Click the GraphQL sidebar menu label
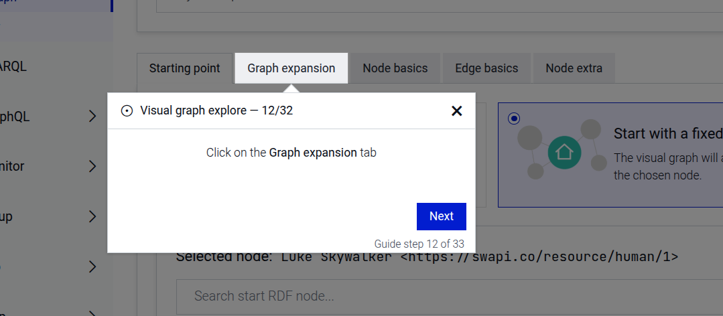The width and height of the screenshot is (723, 316). [x=15, y=117]
